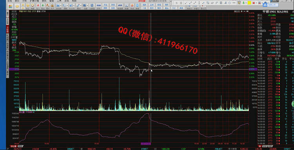
Task: Select the rectangle drawing tool
Action: pos(208,3)
